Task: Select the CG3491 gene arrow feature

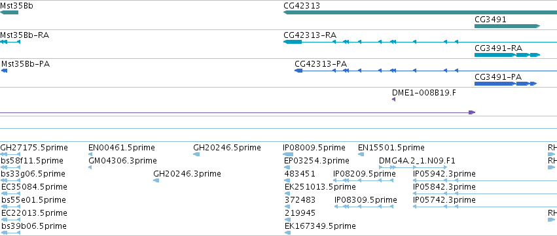Action: pyautogui.click(x=507, y=26)
